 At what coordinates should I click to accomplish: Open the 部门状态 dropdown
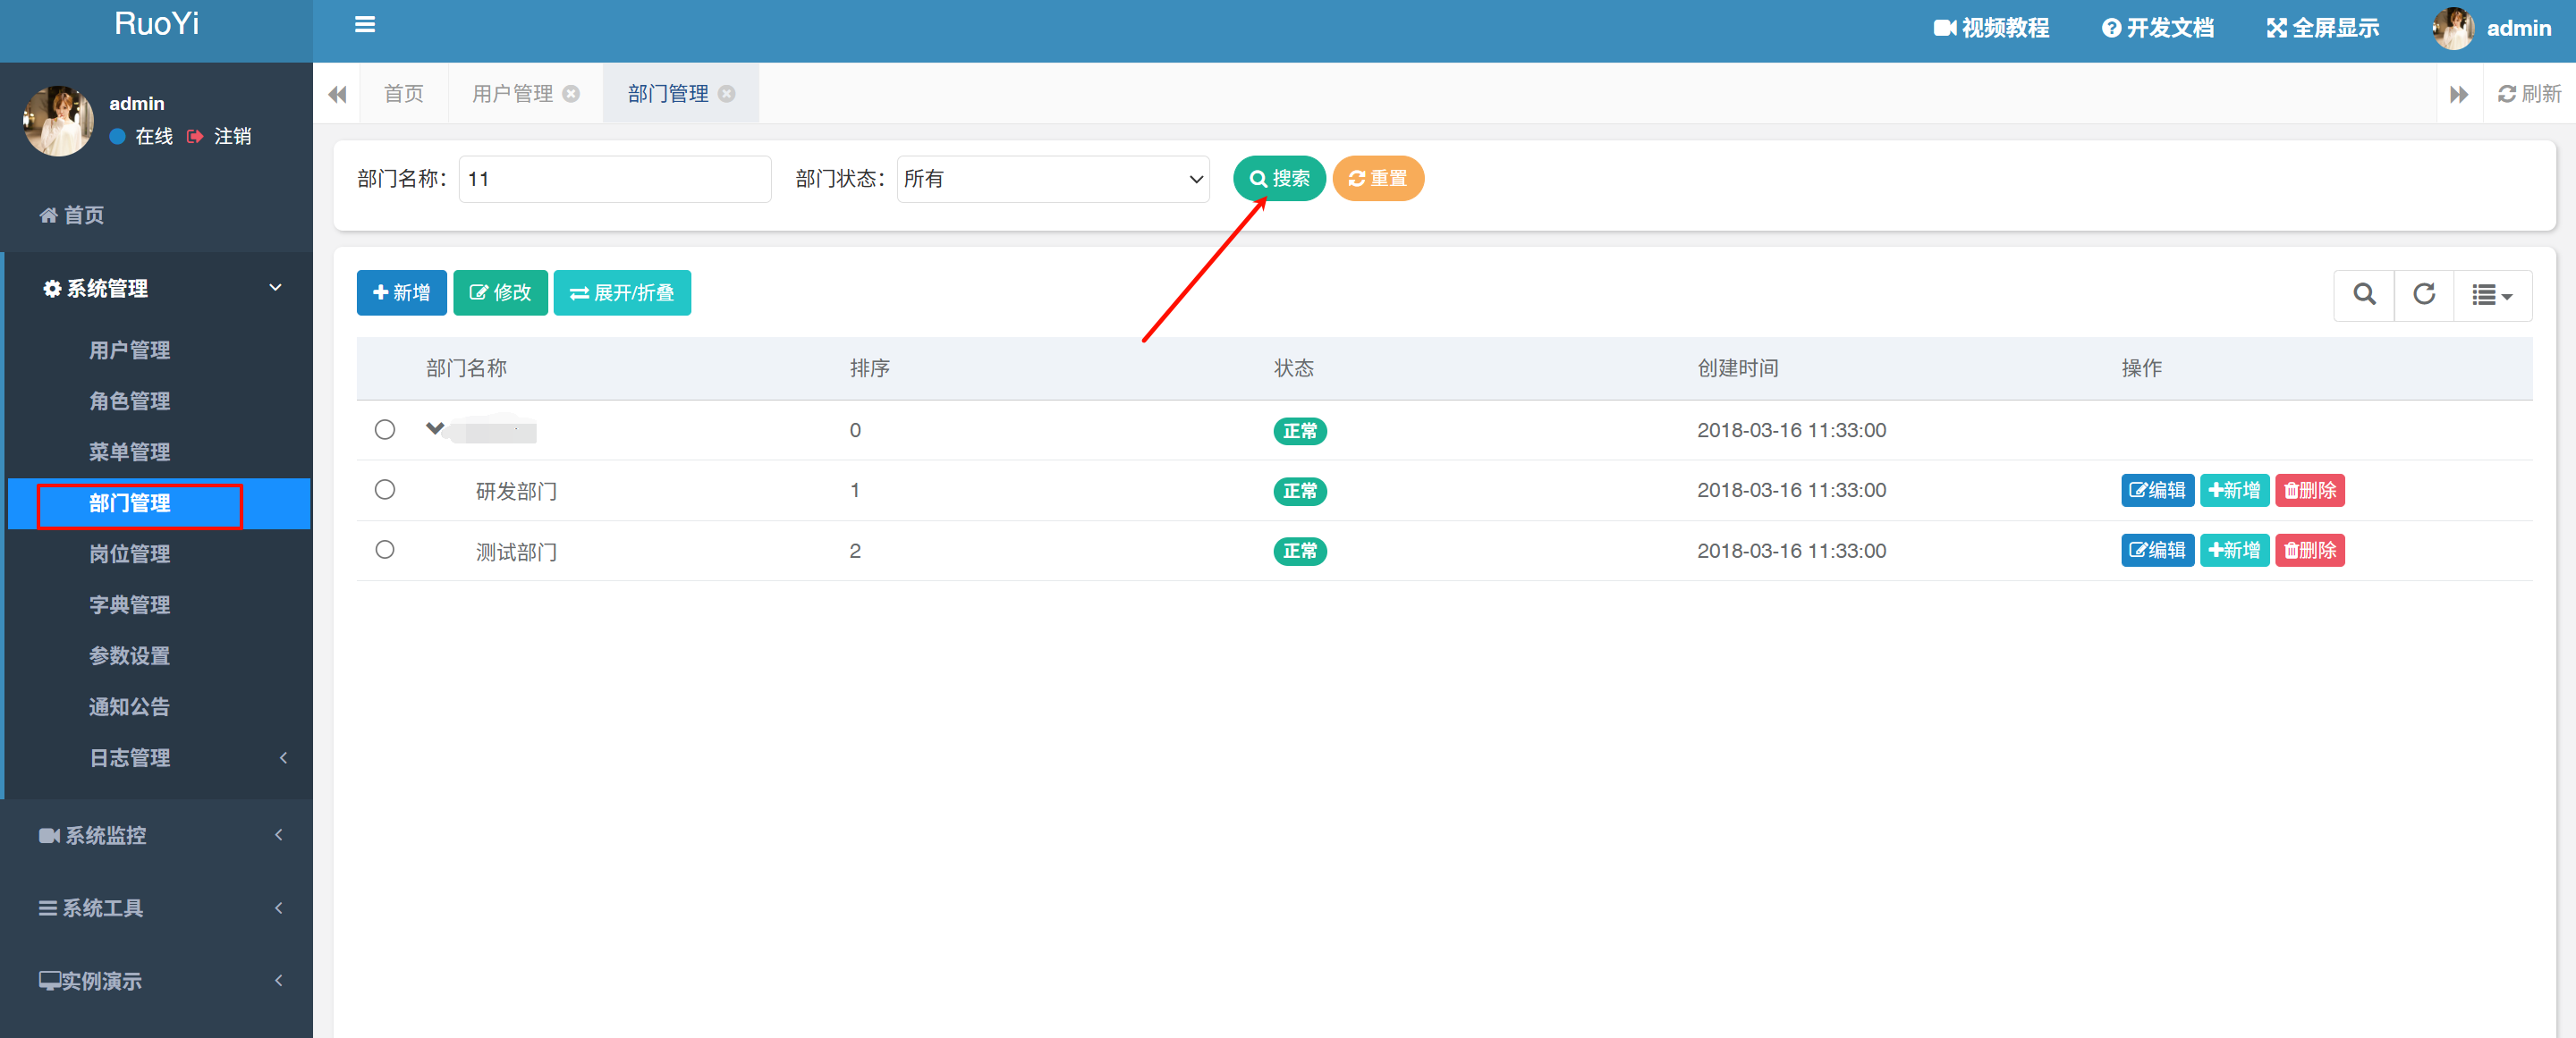tap(1052, 179)
